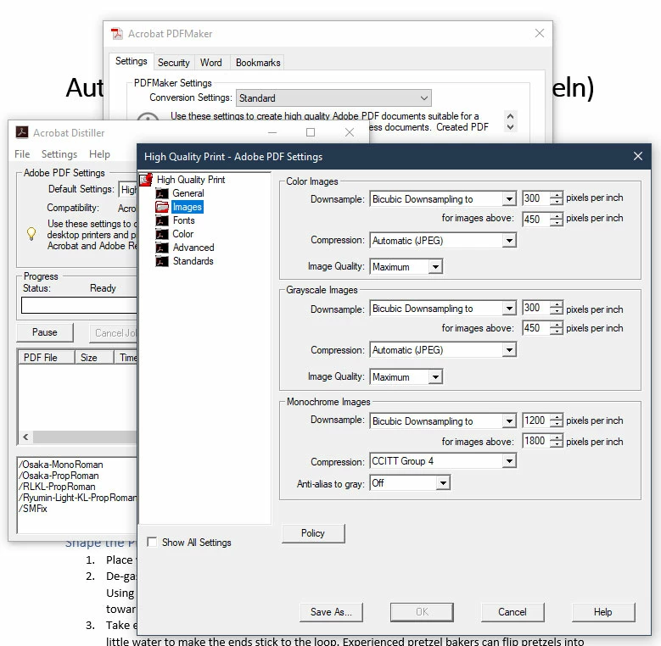Viewport: 661px width, 646px height.
Task: Click the Fonts folder icon
Action: 162,220
